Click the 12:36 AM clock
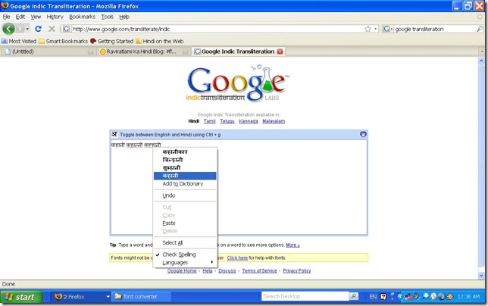Viewport: 488px width, 306px height. [x=468, y=297]
